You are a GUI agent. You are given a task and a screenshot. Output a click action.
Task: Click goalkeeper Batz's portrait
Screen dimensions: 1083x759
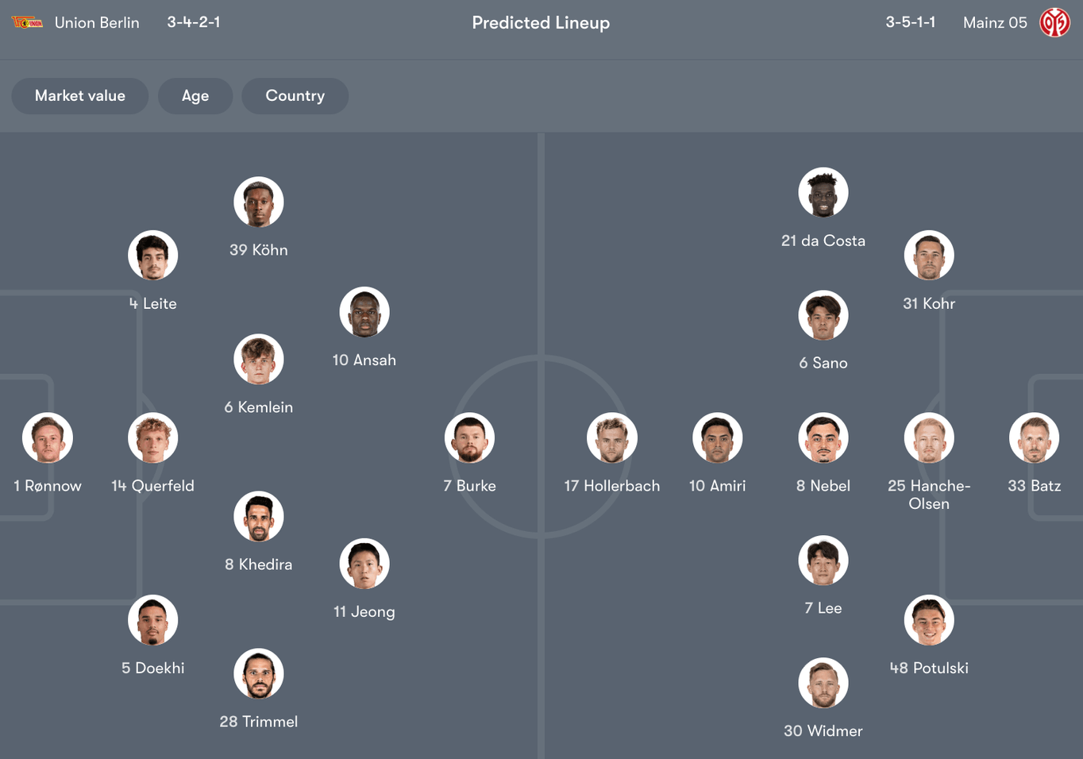coord(1034,437)
